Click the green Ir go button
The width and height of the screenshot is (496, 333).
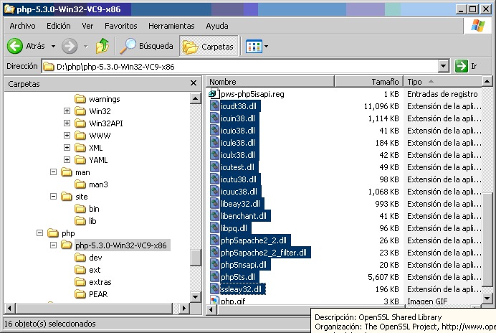(461, 66)
